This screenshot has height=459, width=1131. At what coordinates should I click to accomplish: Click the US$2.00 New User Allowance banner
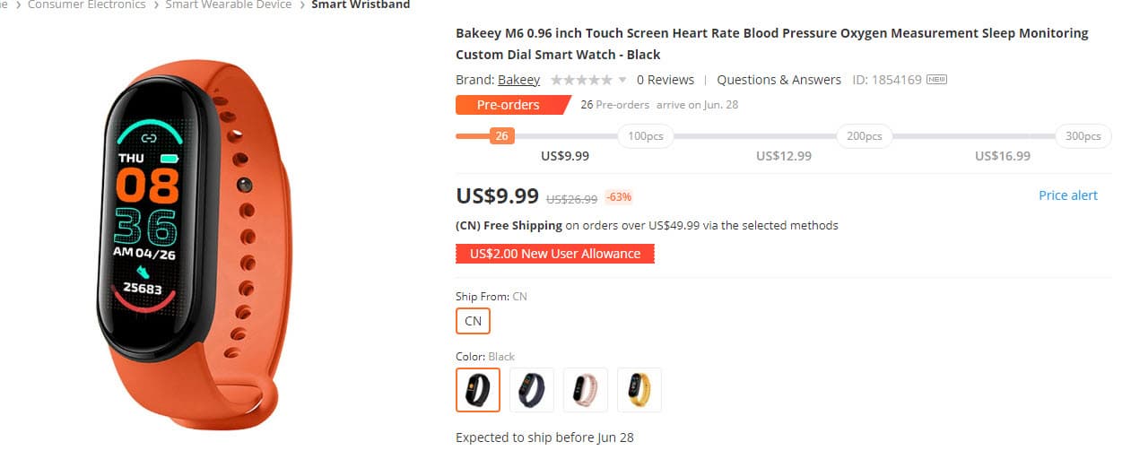[x=555, y=254]
